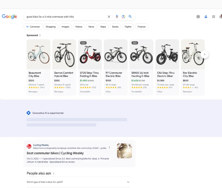Open Sponsored three-dot info menu

[40, 35]
